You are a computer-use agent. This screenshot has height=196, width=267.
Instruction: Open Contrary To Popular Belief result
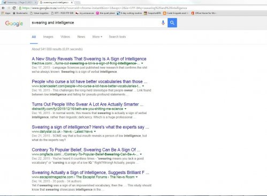86,150
